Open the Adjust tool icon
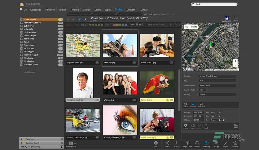This screenshot has height=150, width=259. (226, 143)
